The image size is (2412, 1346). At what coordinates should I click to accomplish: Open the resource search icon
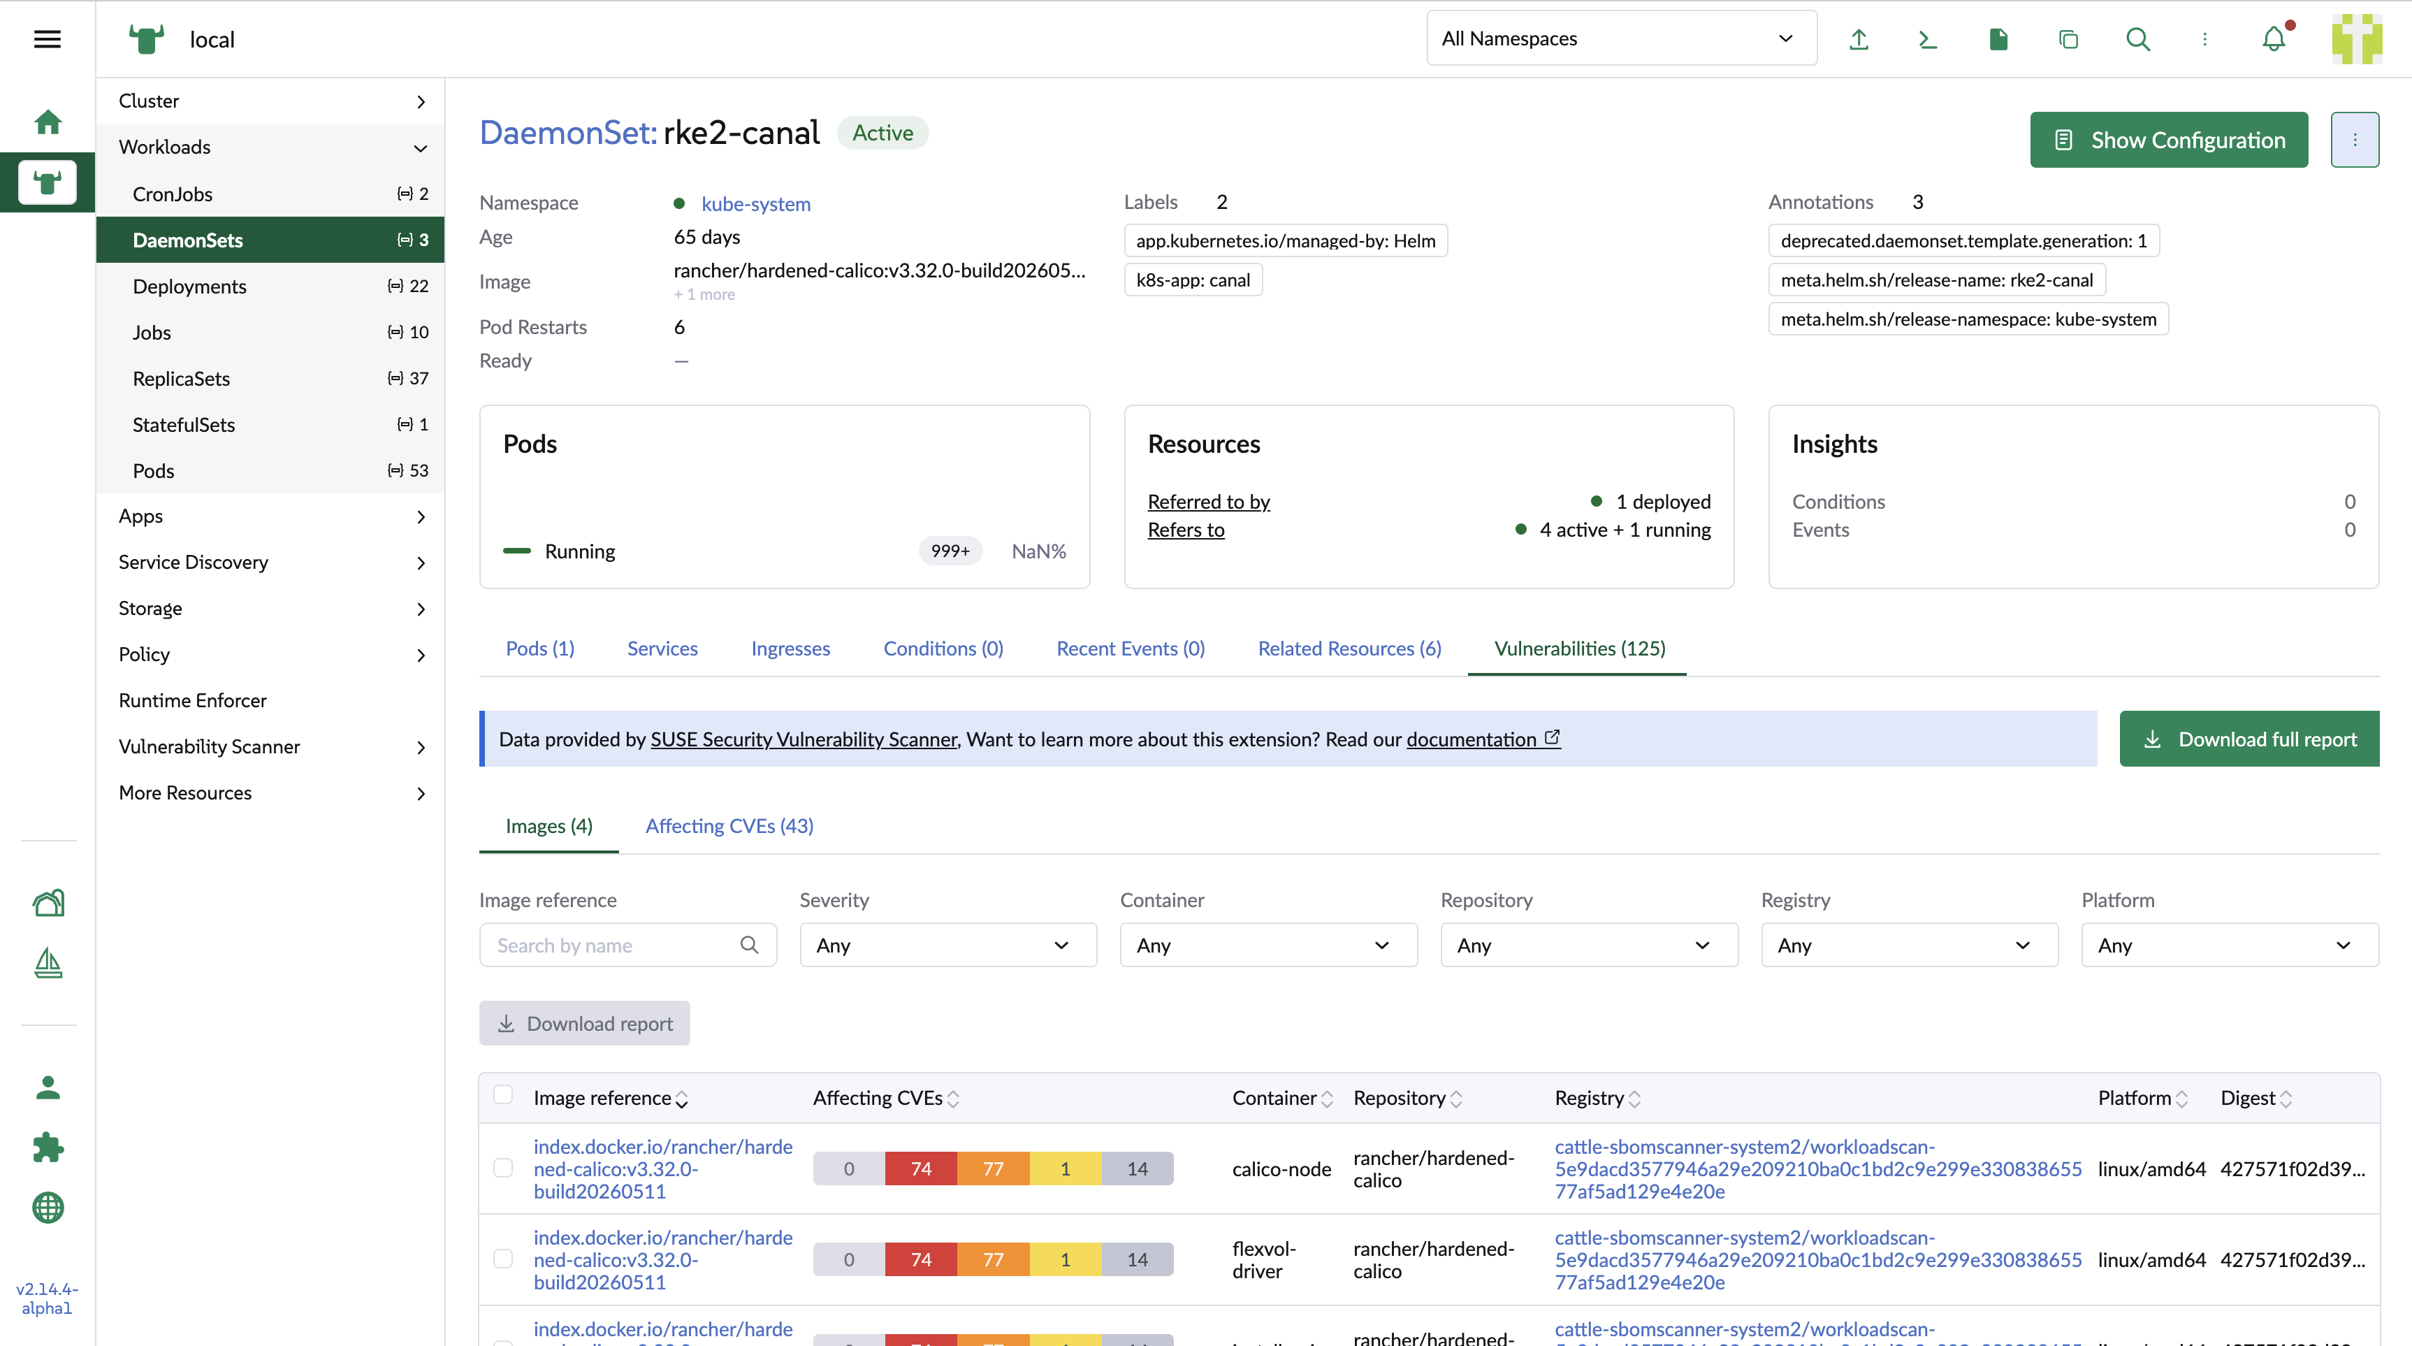coord(2137,39)
